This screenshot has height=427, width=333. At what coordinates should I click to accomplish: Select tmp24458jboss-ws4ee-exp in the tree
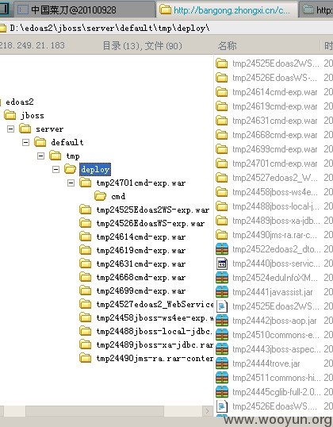tap(155, 317)
